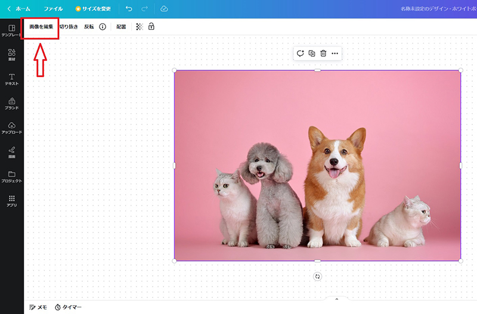Click the top-left corner resize handle
The height and width of the screenshot is (314, 477).
174,70
